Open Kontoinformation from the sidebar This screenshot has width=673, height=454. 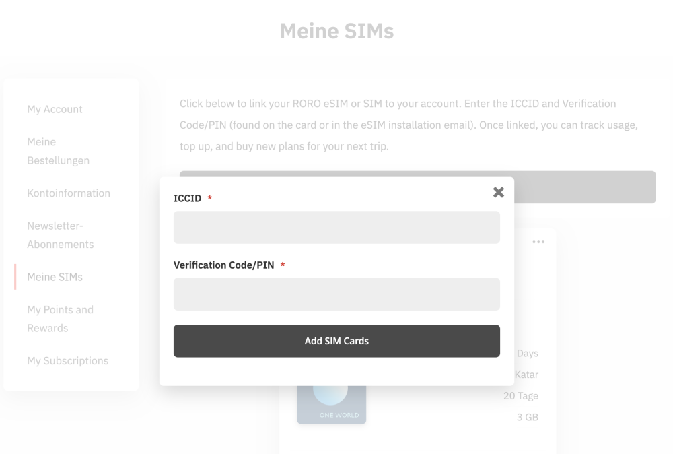point(69,193)
